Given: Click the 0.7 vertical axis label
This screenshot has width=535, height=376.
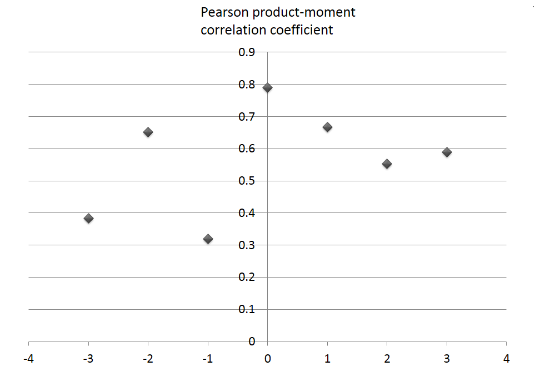Looking at the screenshot, I should pyautogui.click(x=247, y=117).
